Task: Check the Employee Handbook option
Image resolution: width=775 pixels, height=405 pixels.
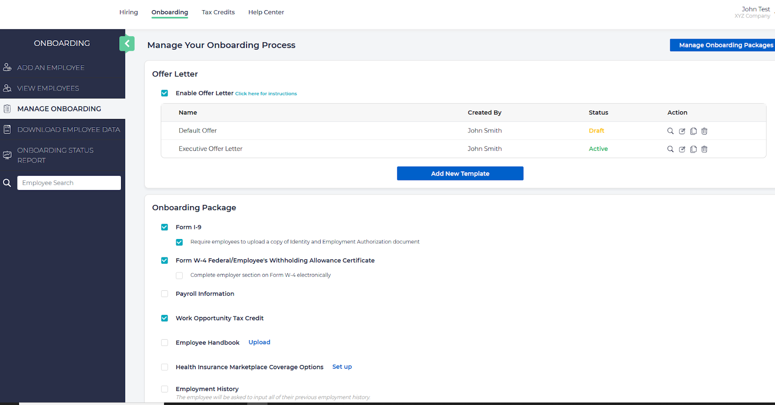Action: click(165, 343)
